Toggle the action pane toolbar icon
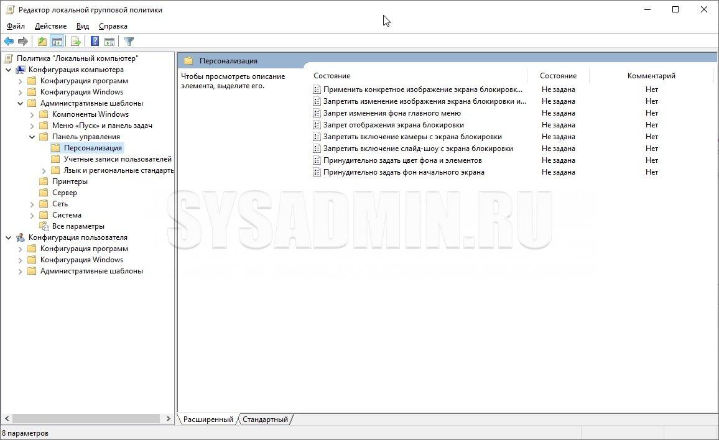This screenshot has height=440, width=719. [x=109, y=42]
